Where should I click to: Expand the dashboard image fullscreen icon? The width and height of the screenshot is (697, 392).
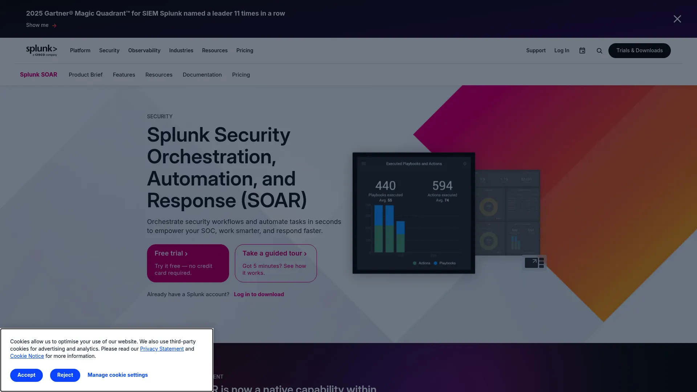(x=534, y=262)
